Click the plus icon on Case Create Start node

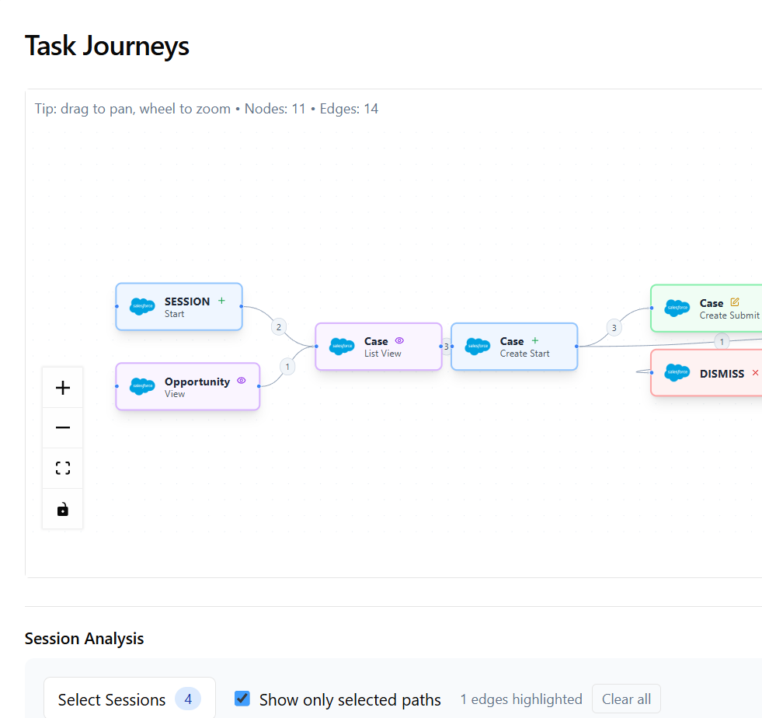coord(534,340)
